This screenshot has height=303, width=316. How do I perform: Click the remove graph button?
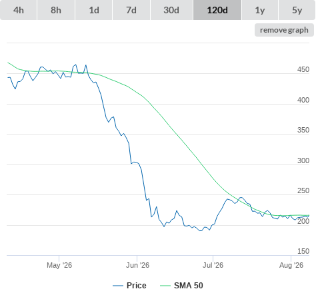tap(284, 30)
